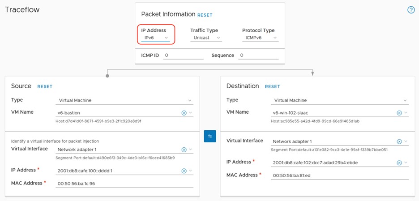This screenshot has width=419, height=201.
Task: Open the help question mark icon
Action: pos(411,10)
